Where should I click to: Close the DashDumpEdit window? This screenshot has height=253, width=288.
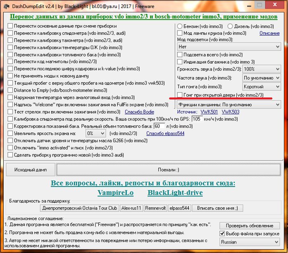[x=275, y=5]
